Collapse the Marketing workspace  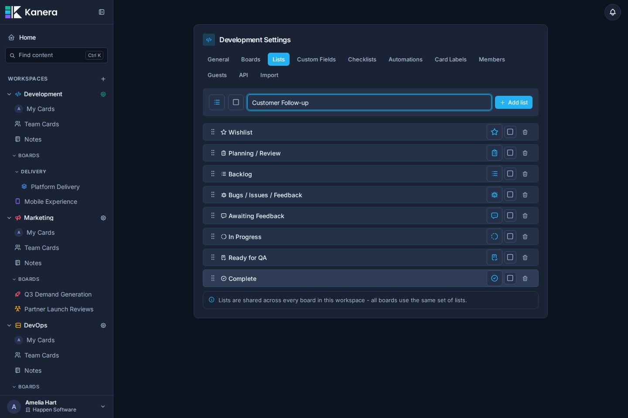(x=9, y=218)
